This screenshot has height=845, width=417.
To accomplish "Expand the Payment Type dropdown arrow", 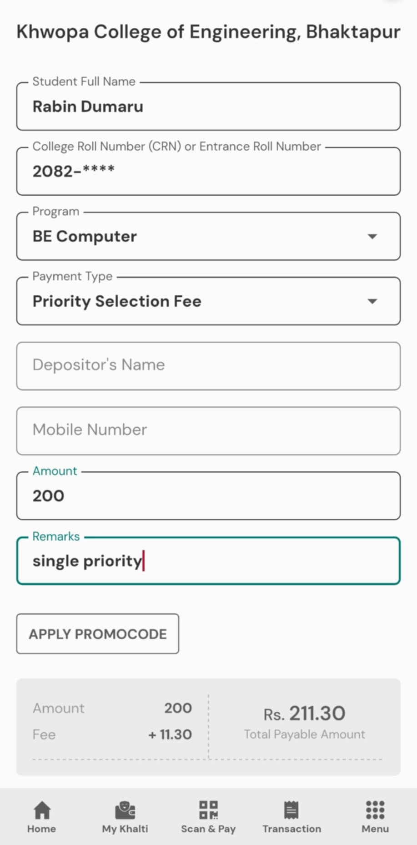I will click(x=372, y=301).
